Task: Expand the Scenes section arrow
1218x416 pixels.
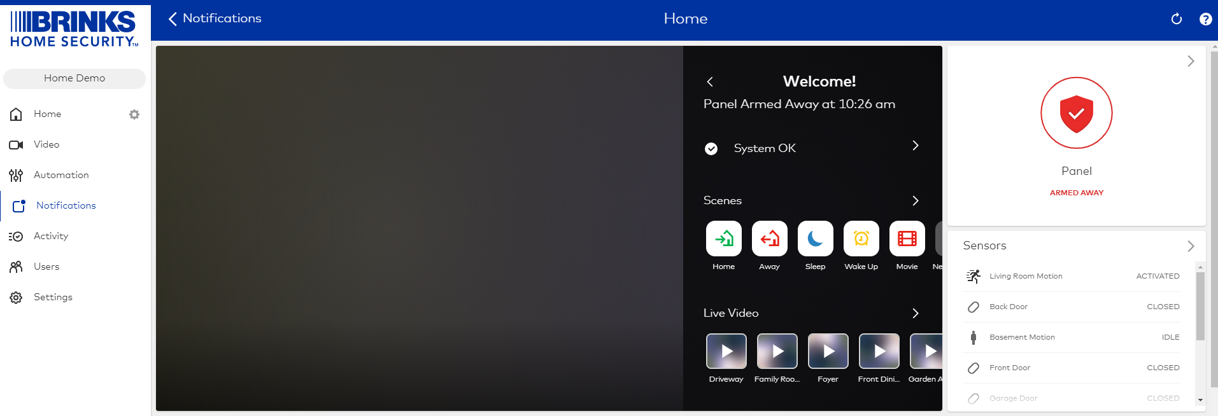Action: coord(916,201)
